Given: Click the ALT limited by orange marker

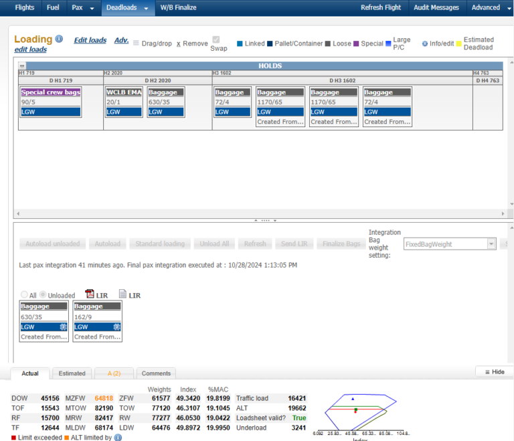Looking at the screenshot, I should pyautogui.click(x=66, y=438).
